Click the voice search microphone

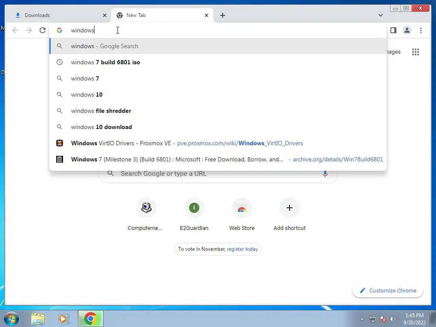[325, 174]
